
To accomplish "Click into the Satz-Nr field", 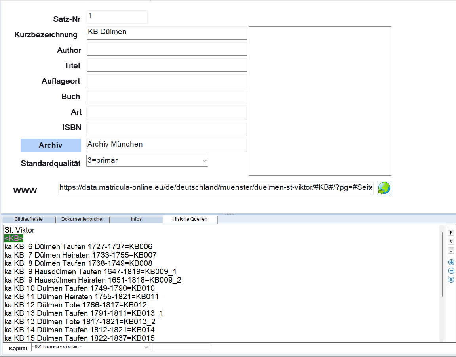I will click(117, 17).
